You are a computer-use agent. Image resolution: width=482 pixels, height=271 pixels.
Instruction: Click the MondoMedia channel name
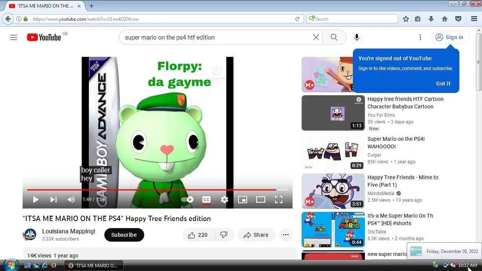[381, 193]
